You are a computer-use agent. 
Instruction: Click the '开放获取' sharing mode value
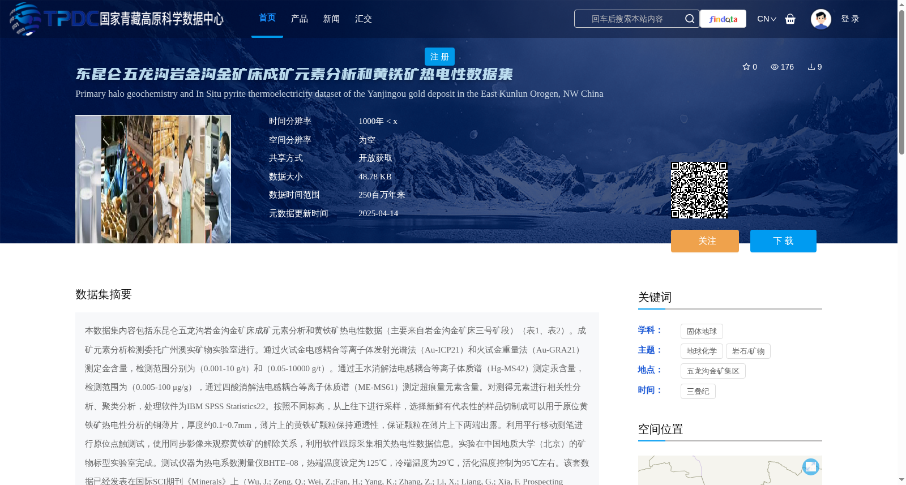pyautogui.click(x=375, y=158)
